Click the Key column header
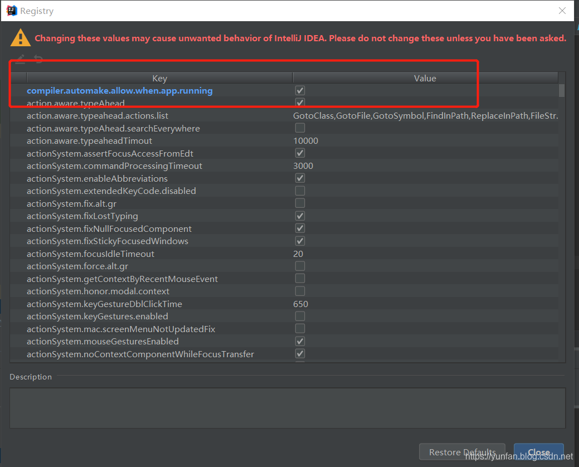This screenshot has width=579, height=467. click(159, 78)
